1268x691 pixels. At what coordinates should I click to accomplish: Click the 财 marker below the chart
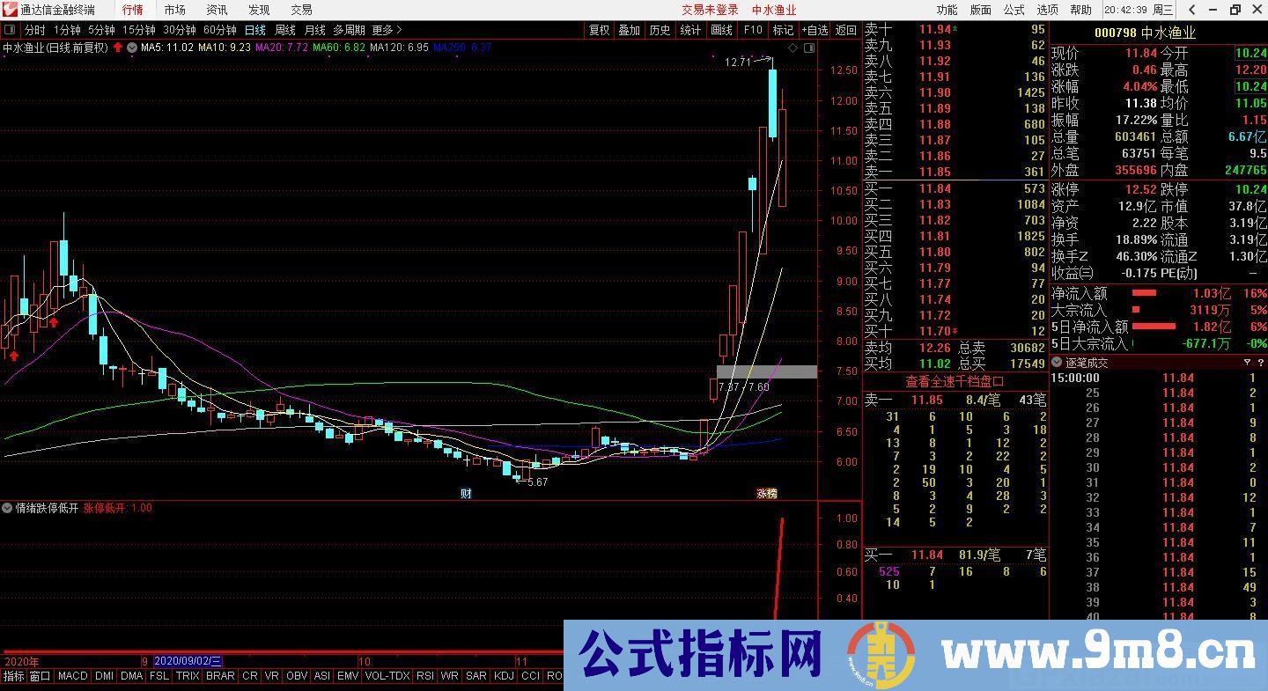pos(466,494)
